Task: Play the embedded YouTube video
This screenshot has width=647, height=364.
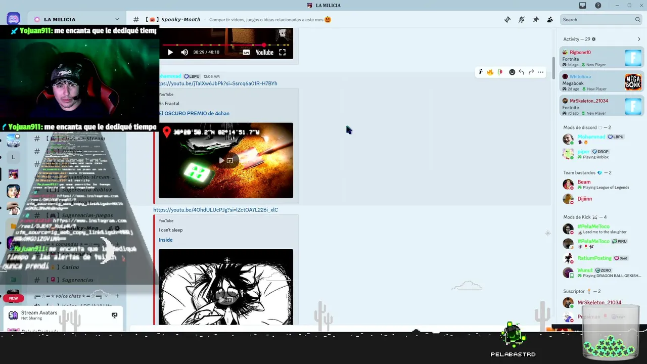Action: pyautogui.click(x=170, y=52)
